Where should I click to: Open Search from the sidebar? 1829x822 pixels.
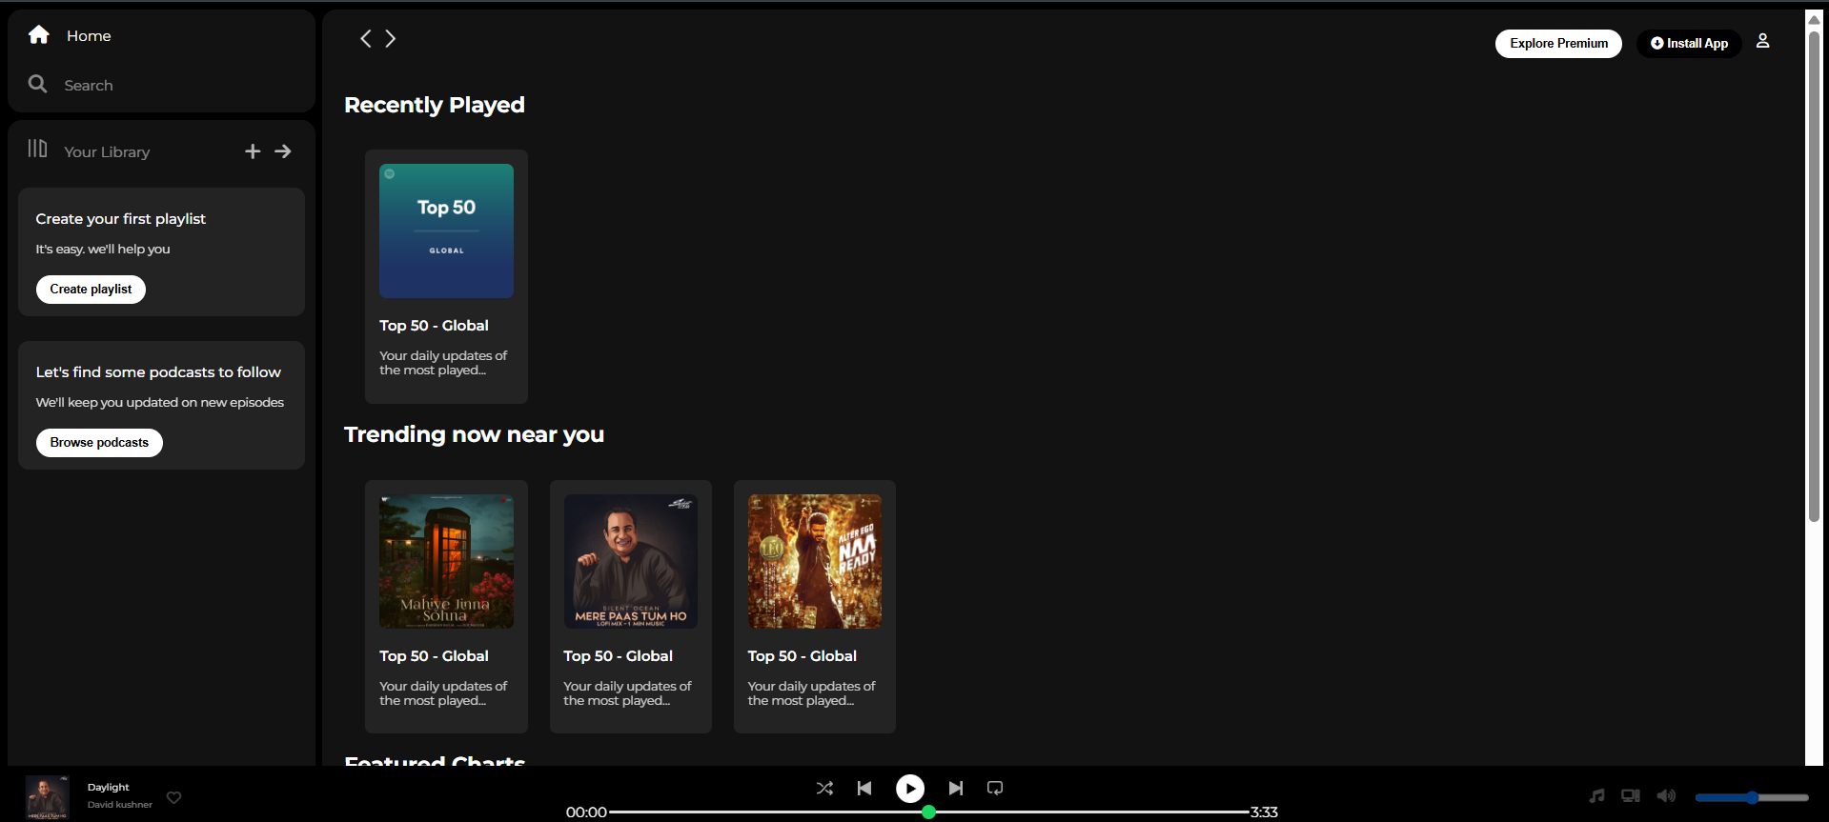tap(71, 85)
